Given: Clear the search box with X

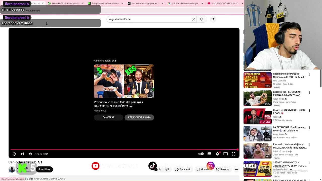Looking at the screenshot, I should [x=194, y=19].
